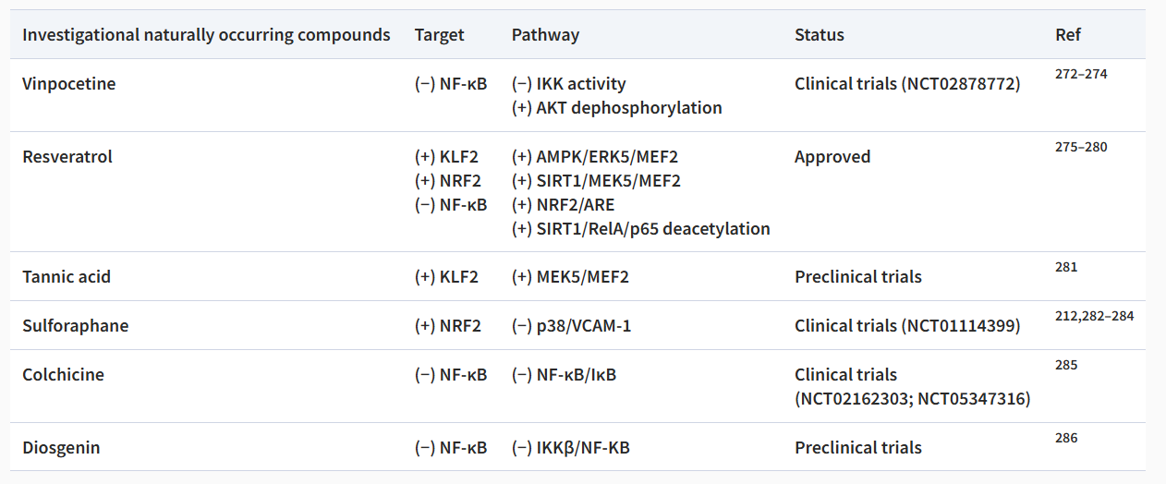The width and height of the screenshot is (1166, 484).
Task: Click the Resveratrol compound cell
Action: (67, 157)
